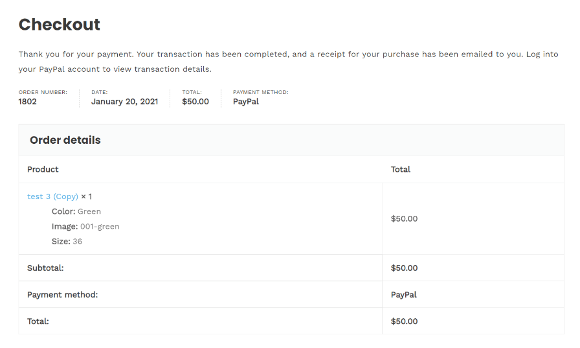The height and width of the screenshot is (348, 580).
Task: Click the Total column header
Action: pos(401,169)
